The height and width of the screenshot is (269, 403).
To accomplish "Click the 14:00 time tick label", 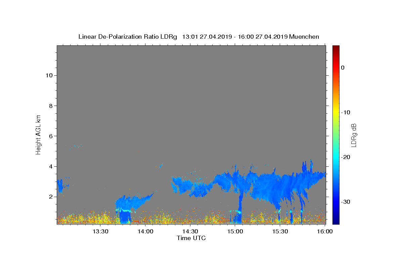I will coord(145,231).
